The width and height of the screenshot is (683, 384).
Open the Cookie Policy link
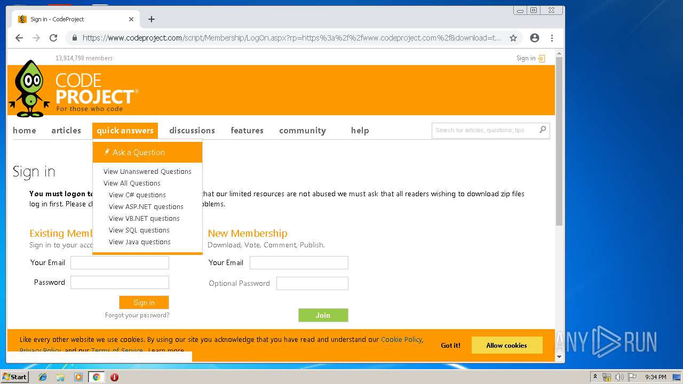[401, 339]
